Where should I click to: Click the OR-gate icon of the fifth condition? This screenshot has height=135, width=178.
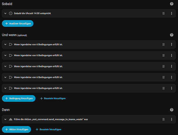(x=11, y=88)
